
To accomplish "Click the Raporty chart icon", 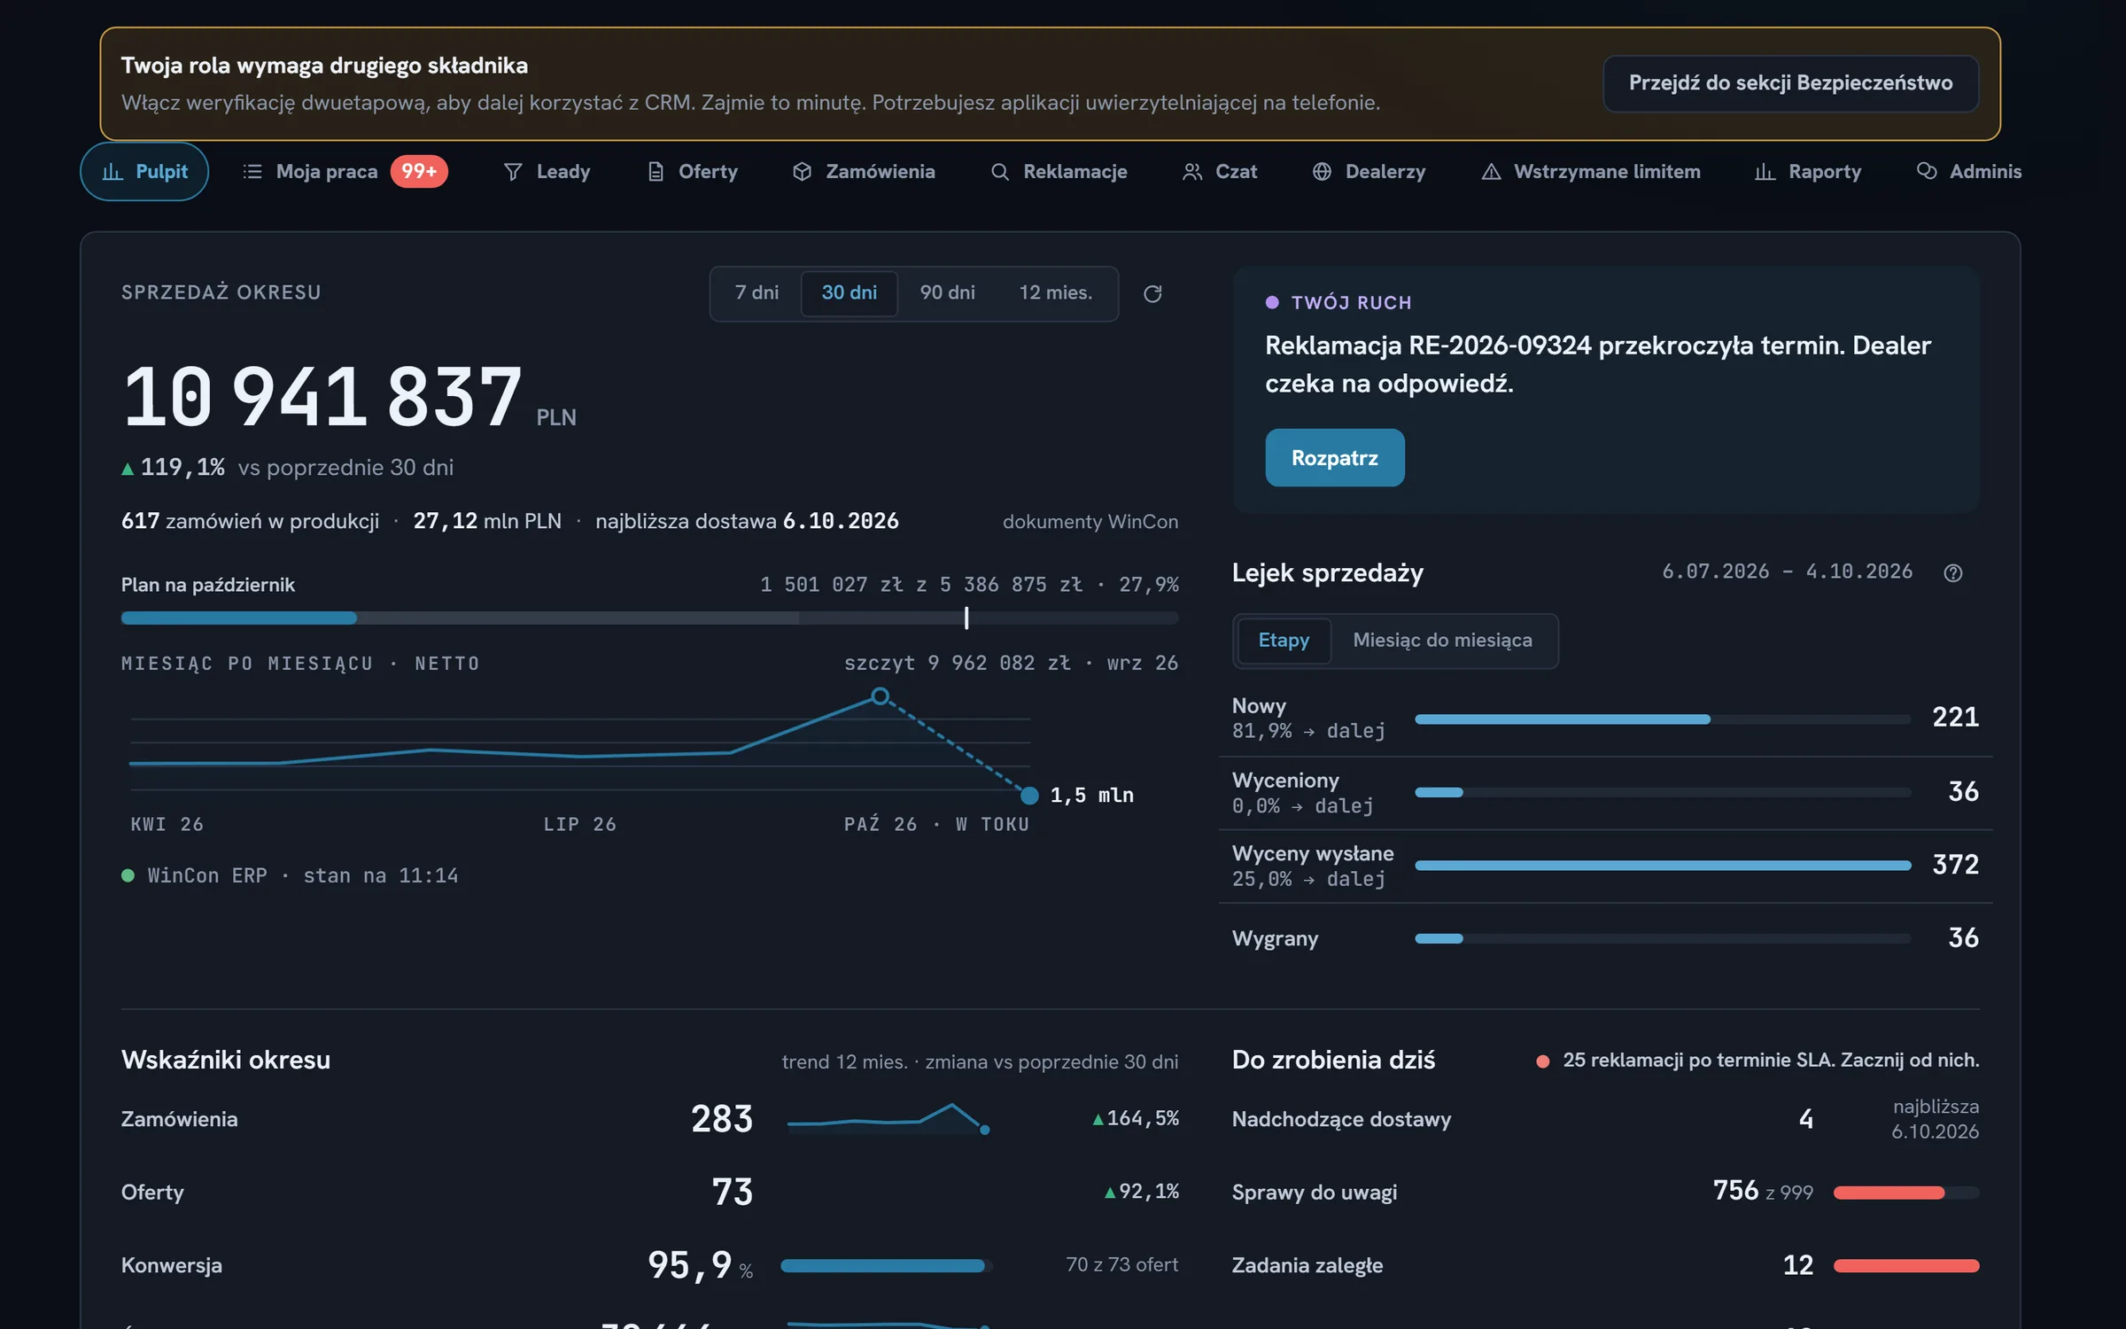I will tap(1765, 172).
